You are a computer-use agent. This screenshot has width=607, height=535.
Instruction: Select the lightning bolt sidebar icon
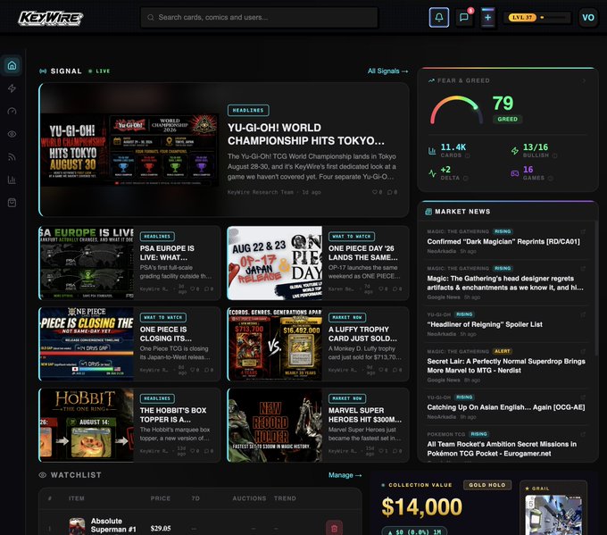12,88
